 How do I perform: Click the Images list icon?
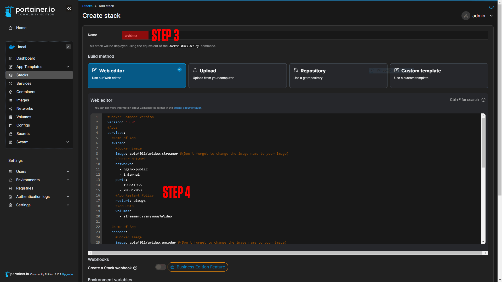pos(11,100)
